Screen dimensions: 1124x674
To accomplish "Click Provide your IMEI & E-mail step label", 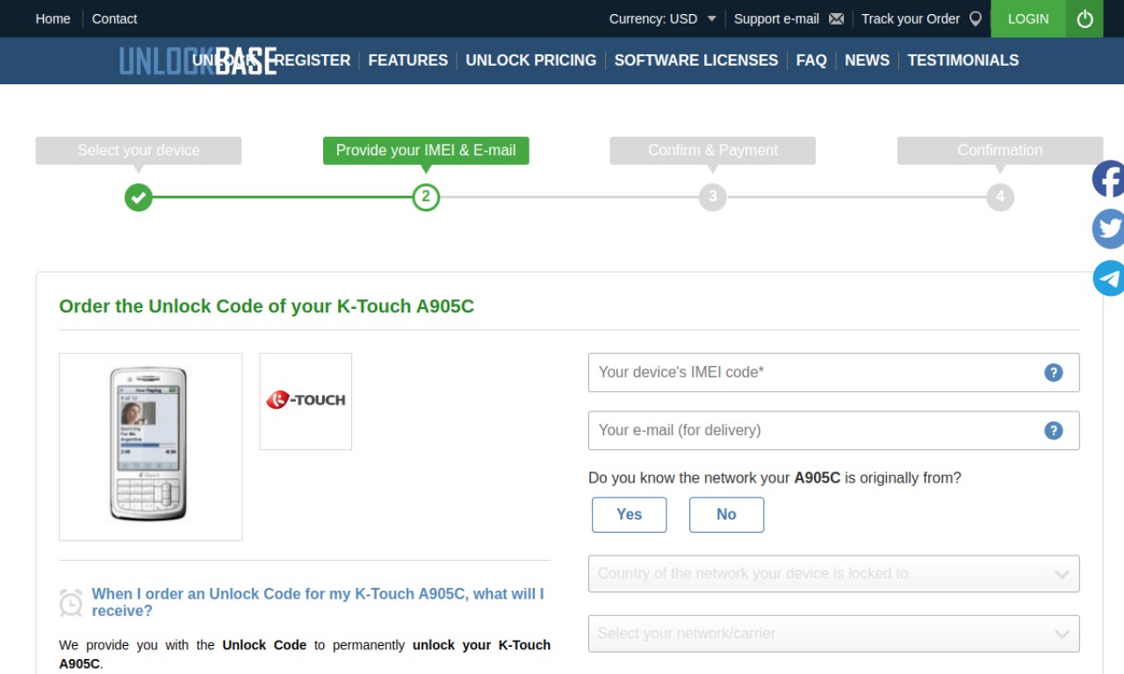I will (426, 150).
